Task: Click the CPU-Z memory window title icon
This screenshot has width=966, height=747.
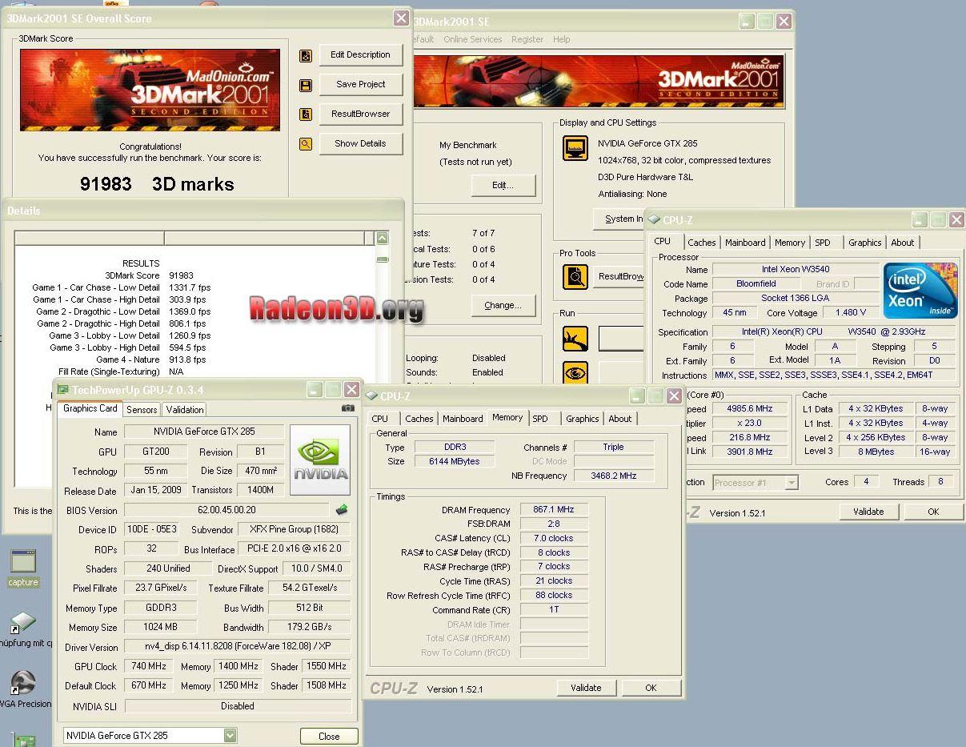Action: coord(372,396)
